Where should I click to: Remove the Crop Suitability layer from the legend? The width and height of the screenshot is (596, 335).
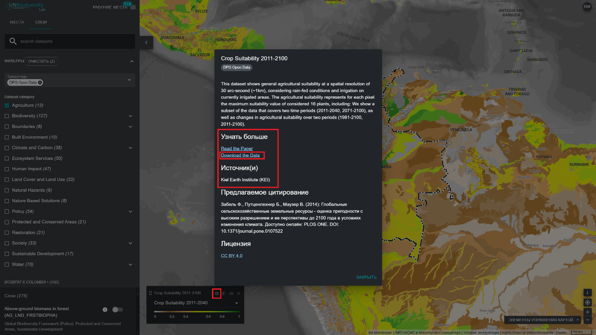pos(239,293)
